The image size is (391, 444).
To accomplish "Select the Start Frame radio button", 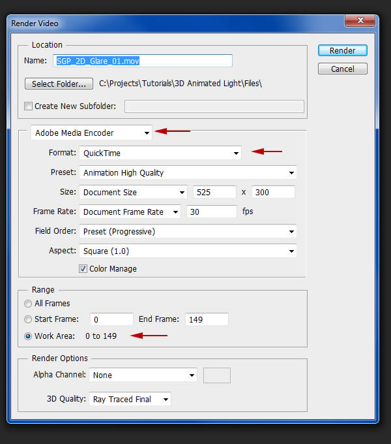I will coord(28,319).
